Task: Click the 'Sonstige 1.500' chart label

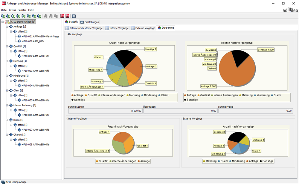Action: [266, 50]
